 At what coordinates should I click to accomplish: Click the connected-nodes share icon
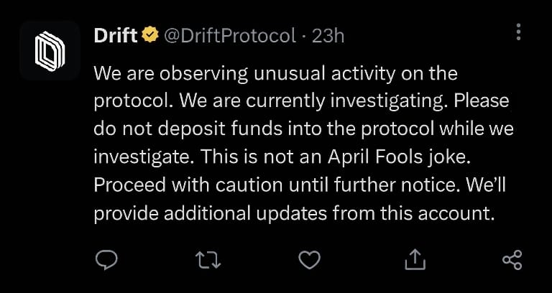[x=512, y=260]
